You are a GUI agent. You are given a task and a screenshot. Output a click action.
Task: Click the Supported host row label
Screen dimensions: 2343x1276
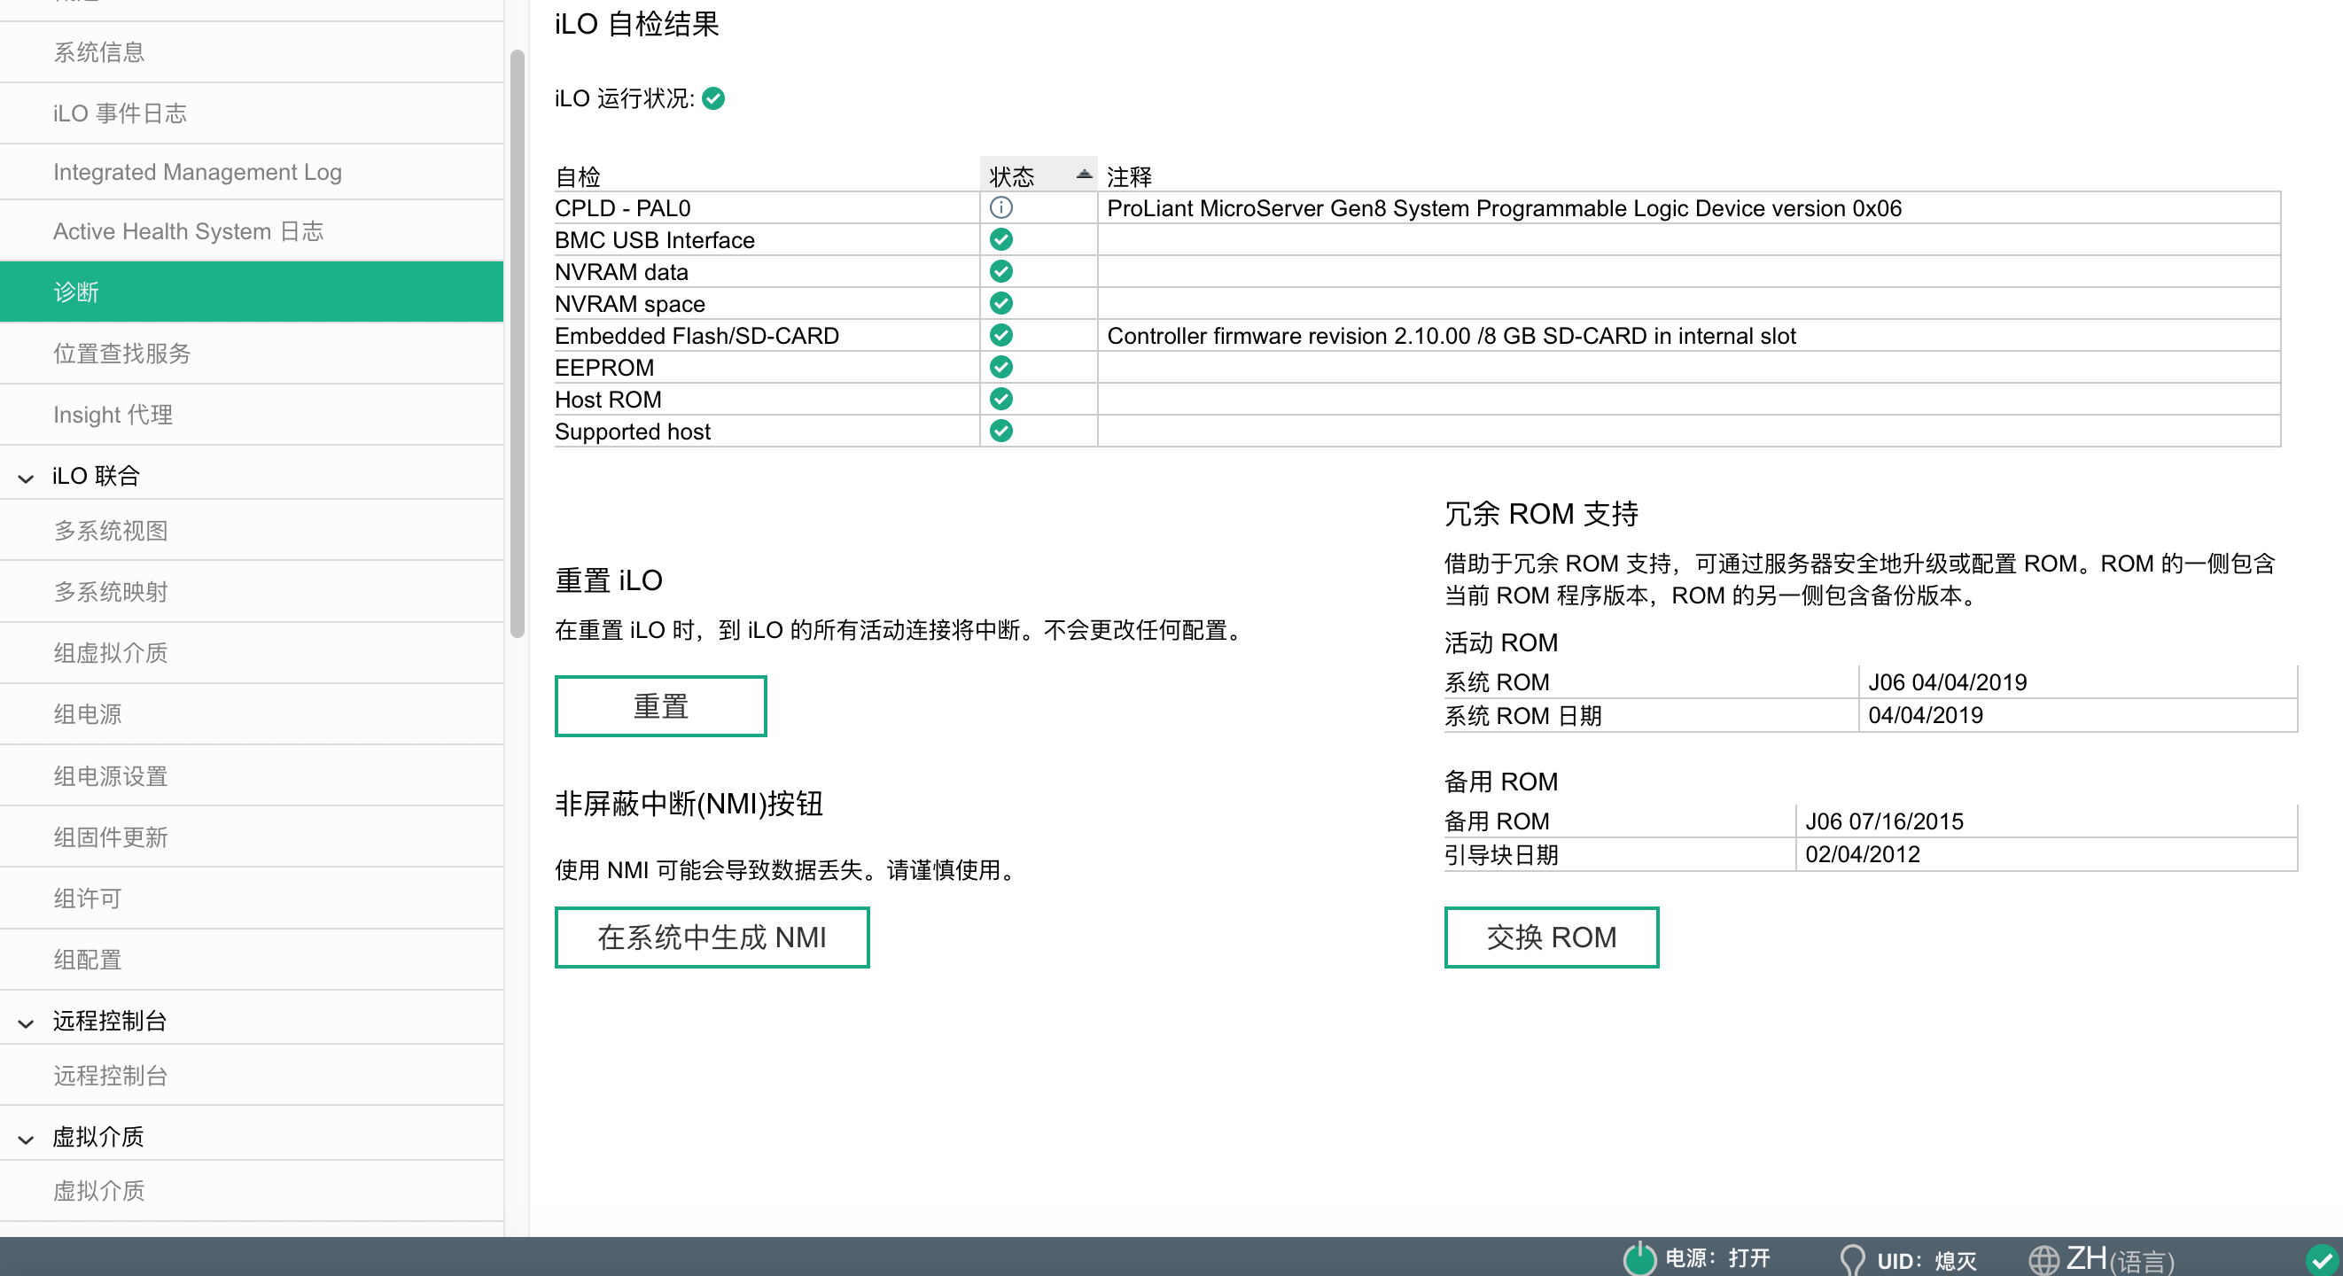pos(633,432)
